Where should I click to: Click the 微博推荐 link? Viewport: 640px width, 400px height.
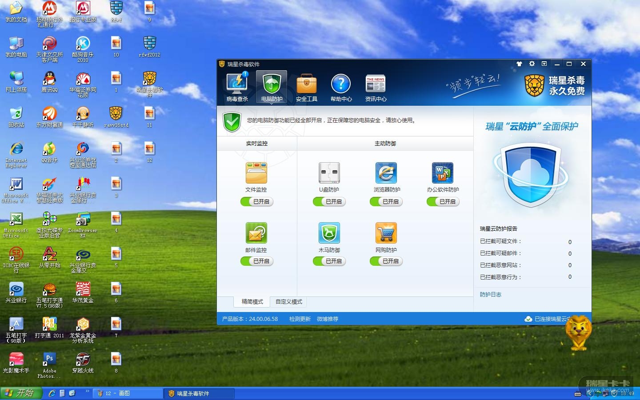(328, 319)
